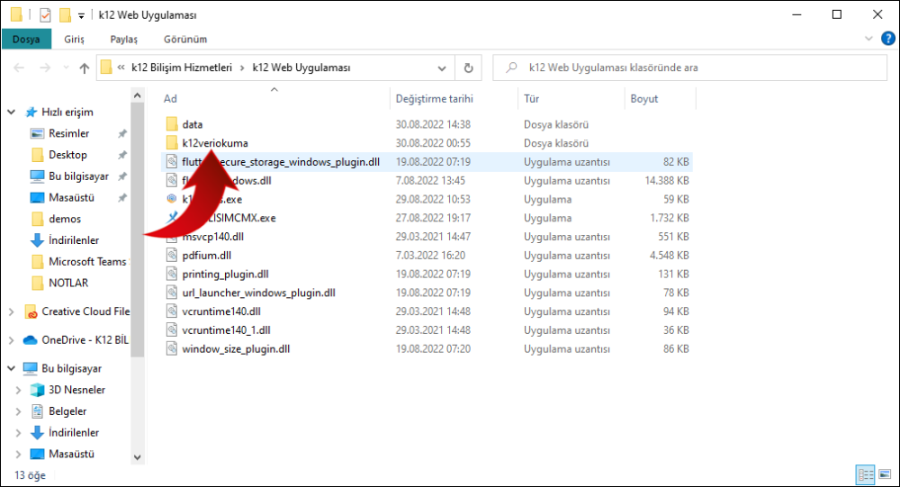
Task: Expand the Belgeler node
Action: (18, 411)
